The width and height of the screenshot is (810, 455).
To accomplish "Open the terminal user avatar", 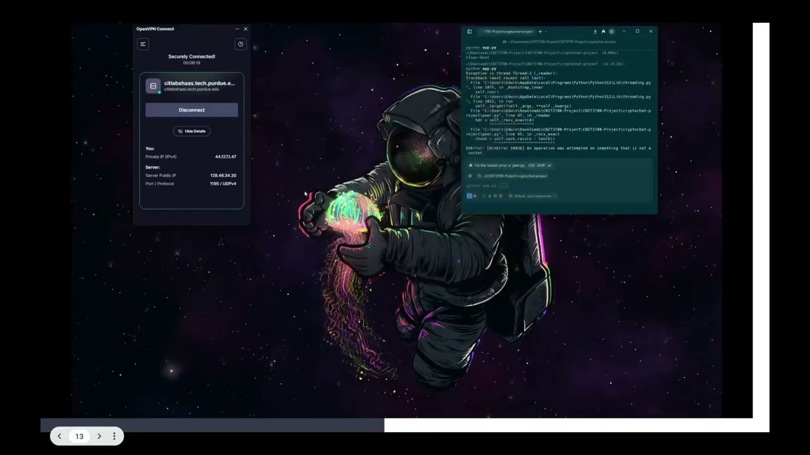I will pos(611,32).
